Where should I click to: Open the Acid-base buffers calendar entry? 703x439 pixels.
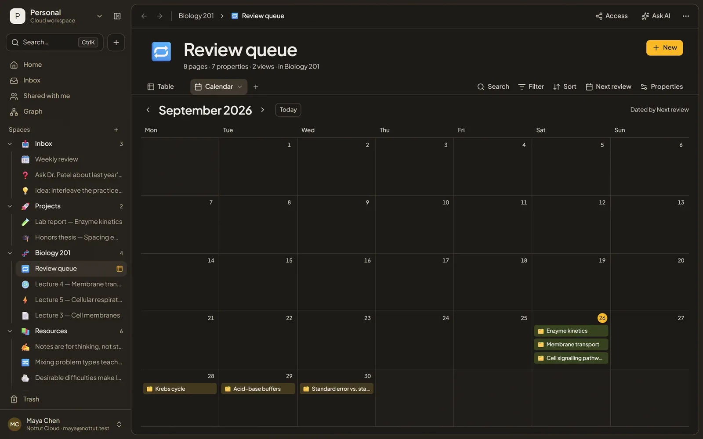258,389
